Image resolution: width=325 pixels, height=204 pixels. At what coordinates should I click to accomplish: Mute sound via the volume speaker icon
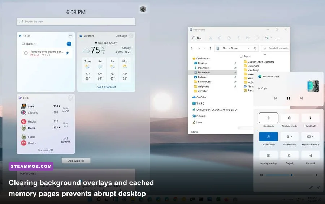click(261, 175)
